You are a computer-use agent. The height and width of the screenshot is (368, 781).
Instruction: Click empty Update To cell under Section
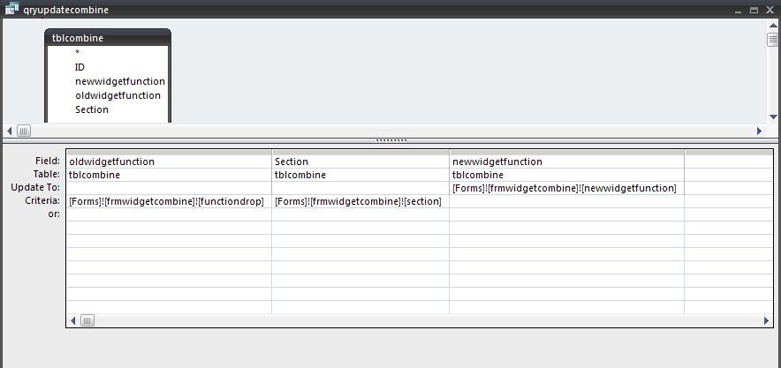[360, 189]
